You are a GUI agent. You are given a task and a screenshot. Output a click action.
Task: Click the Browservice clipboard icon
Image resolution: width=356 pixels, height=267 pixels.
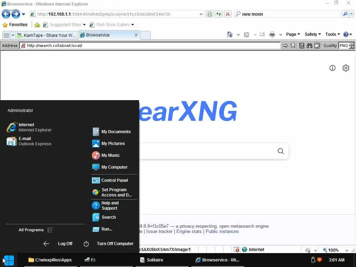pyautogui.click(x=317, y=46)
